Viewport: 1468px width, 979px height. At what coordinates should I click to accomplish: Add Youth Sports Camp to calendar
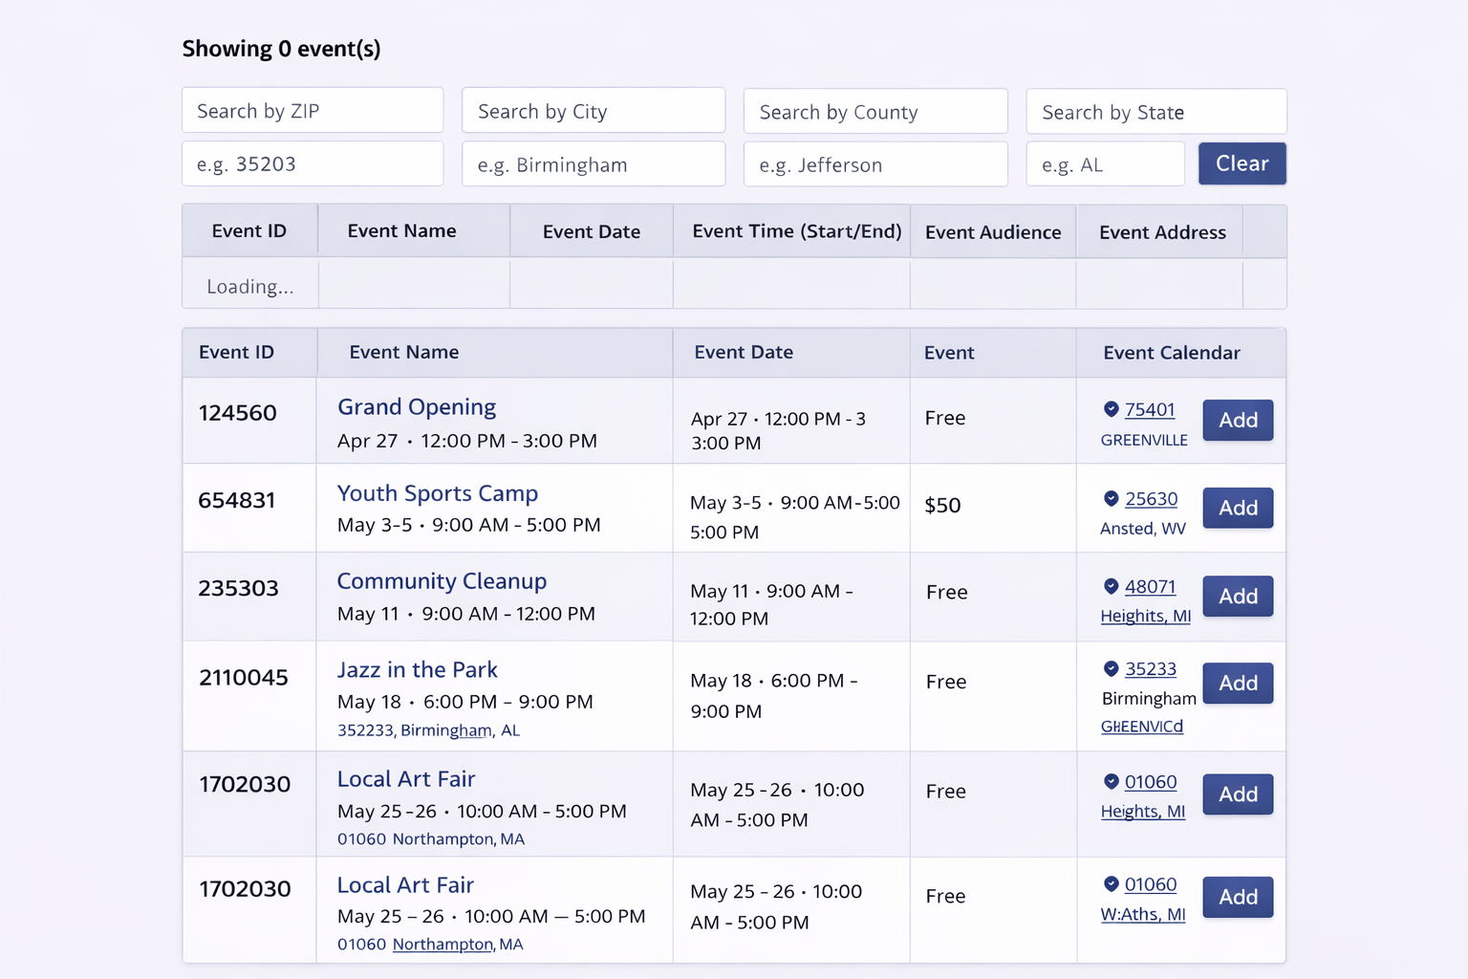1238,508
